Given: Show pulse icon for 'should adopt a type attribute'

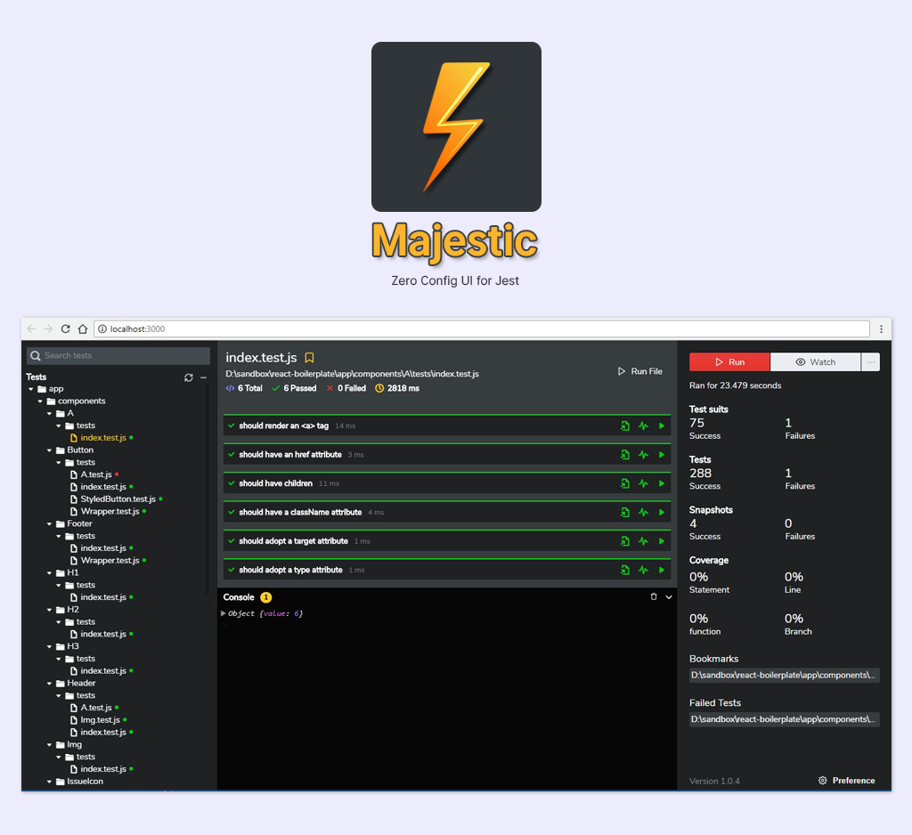Looking at the screenshot, I should pos(643,570).
